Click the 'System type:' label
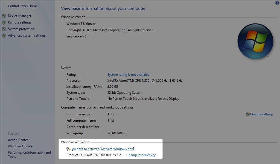280x164 pixels. tap(75, 93)
